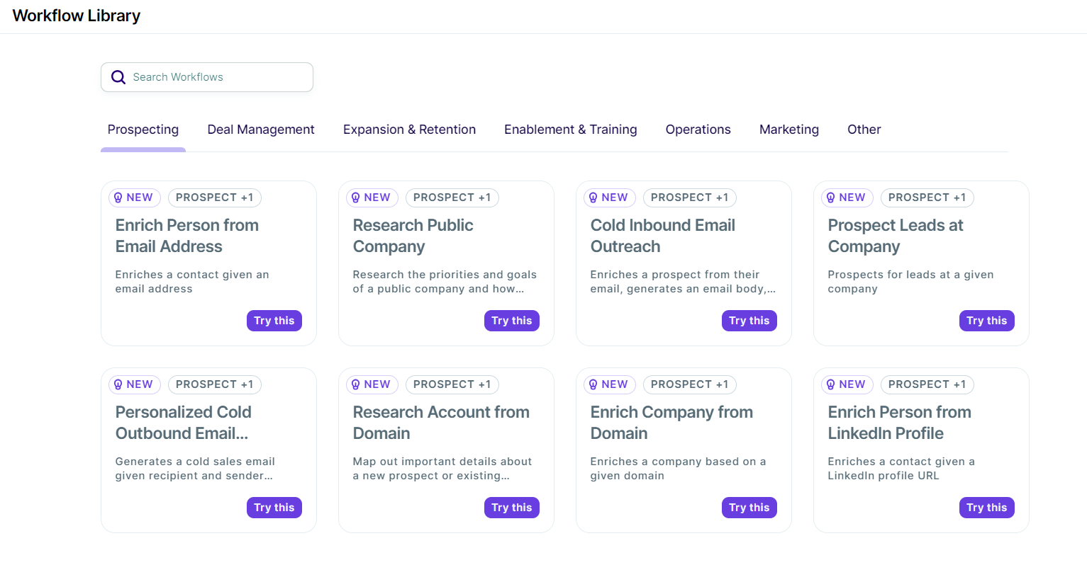Click the Enrich Person from Email Address title
This screenshot has width=1087, height=577.
pos(187,236)
